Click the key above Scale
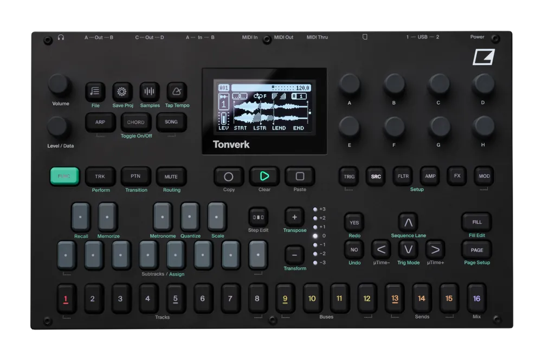The image size is (542, 361). point(216,217)
